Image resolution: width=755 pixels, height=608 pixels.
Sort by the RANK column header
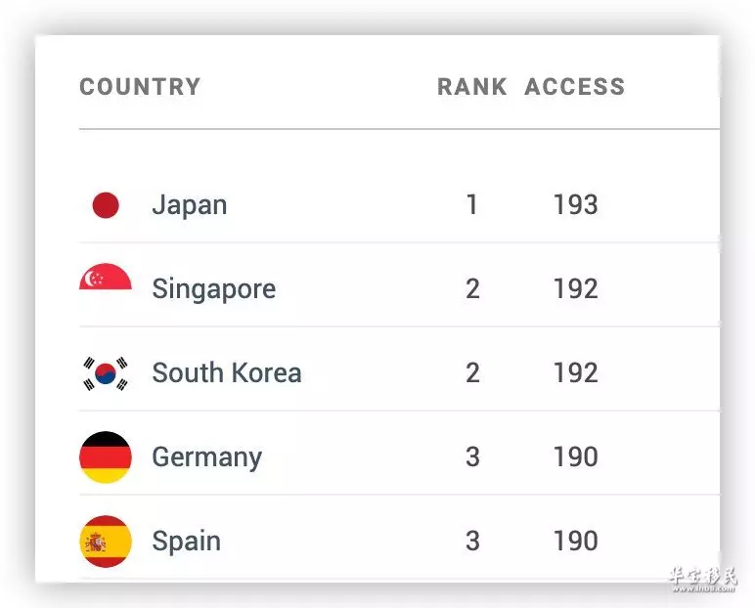pos(471,87)
